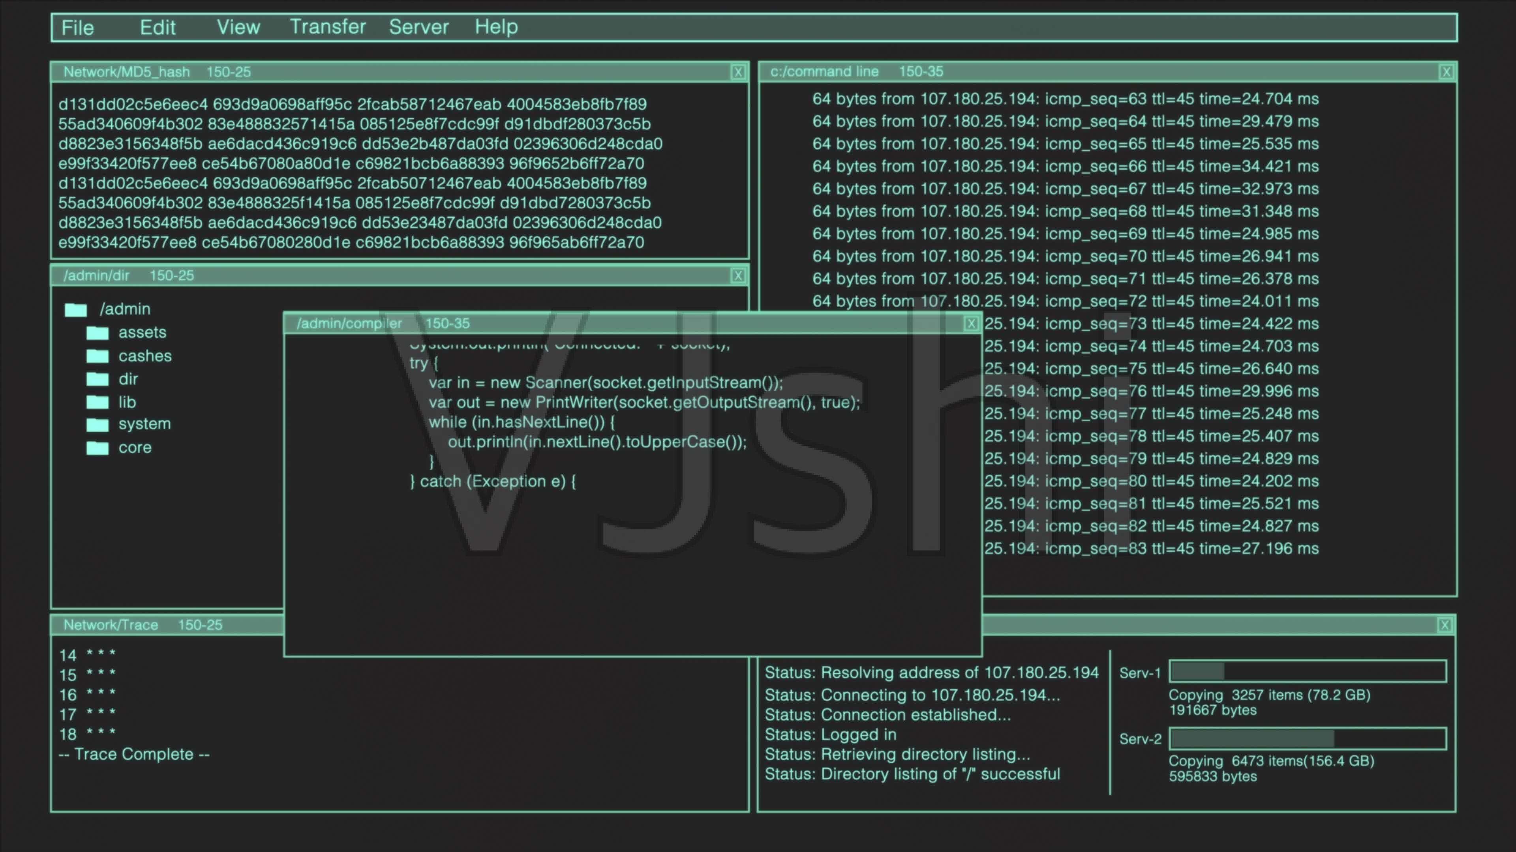Click the c:/command line title bar
This screenshot has height=852, width=1516.
[x=1107, y=72]
